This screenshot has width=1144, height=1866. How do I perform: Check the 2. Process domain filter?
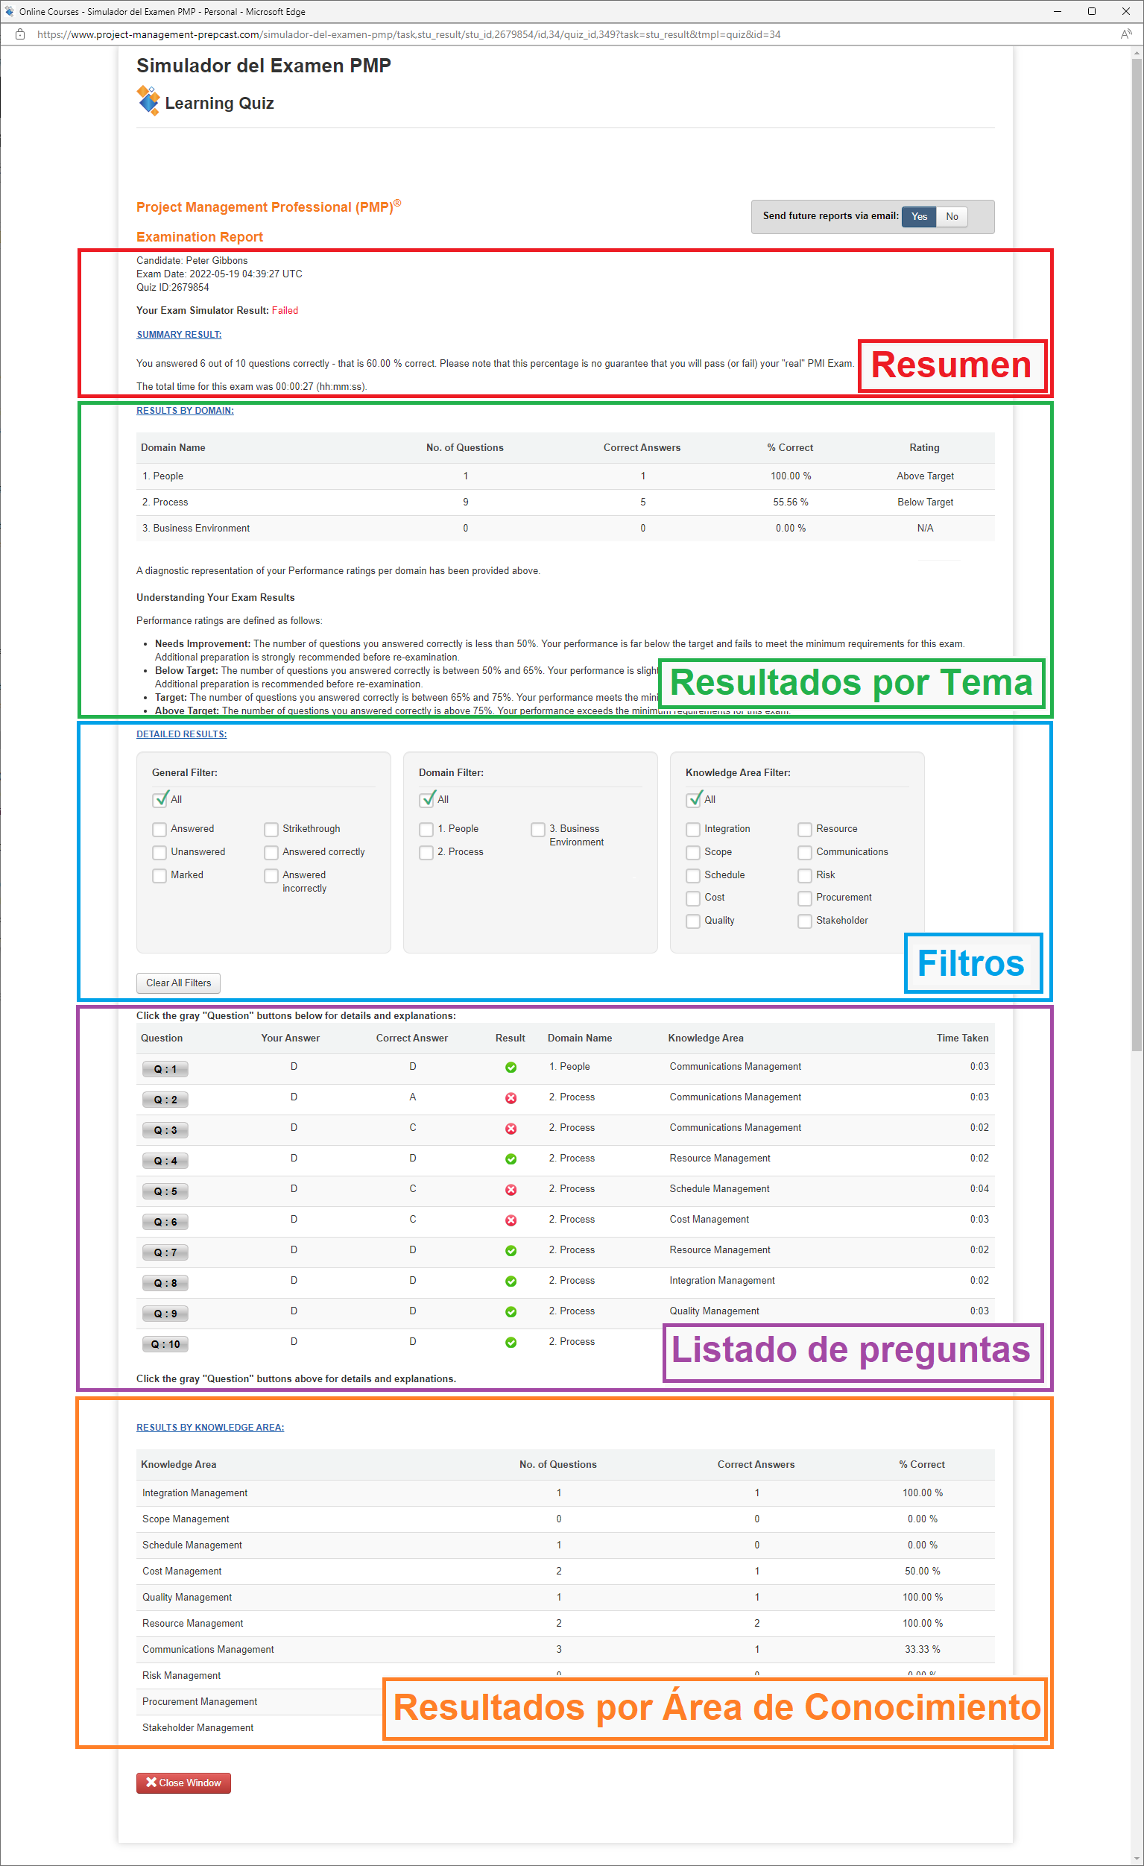(x=426, y=853)
